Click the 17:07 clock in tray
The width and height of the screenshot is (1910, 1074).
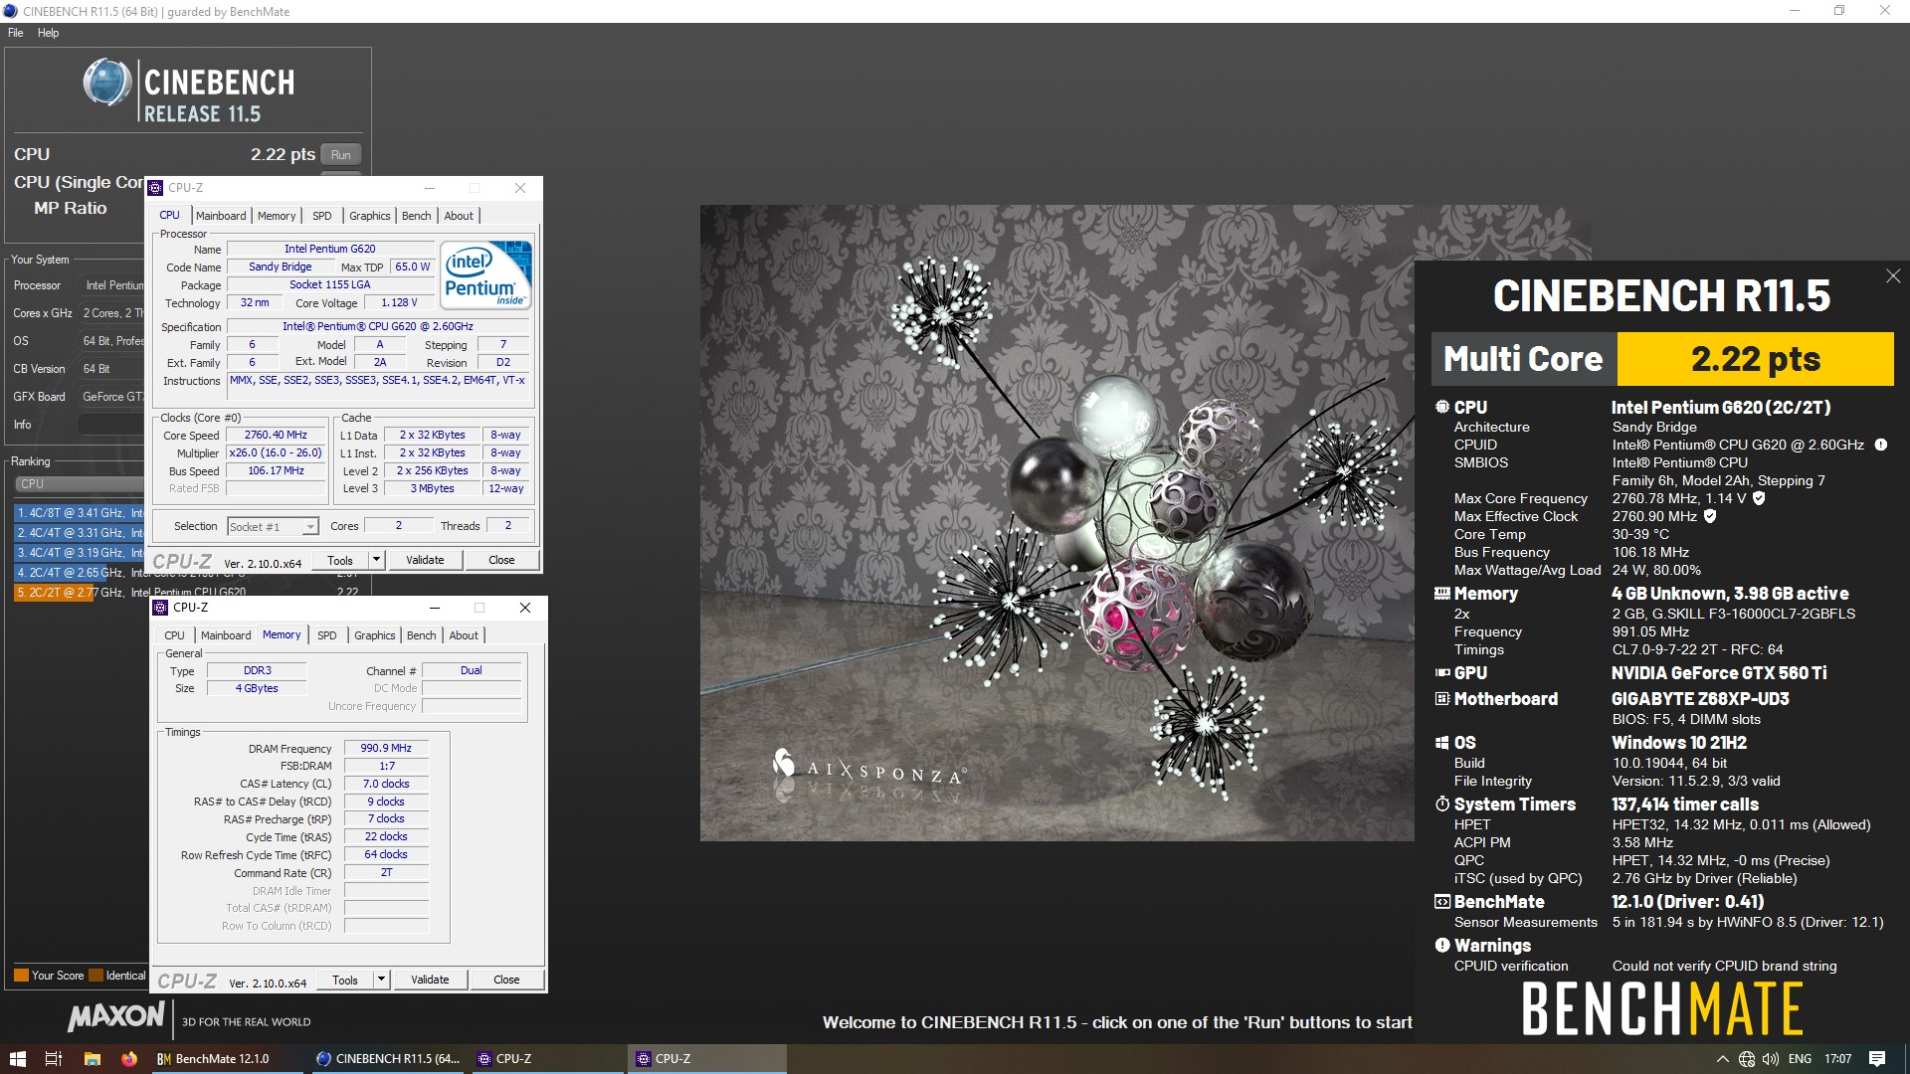pos(1838,1059)
